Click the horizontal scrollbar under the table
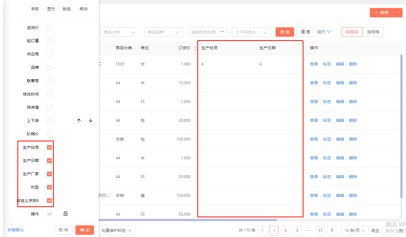 [x=188, y=220]
